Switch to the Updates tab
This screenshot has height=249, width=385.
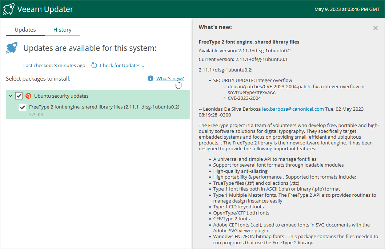[x=25, y=30]
